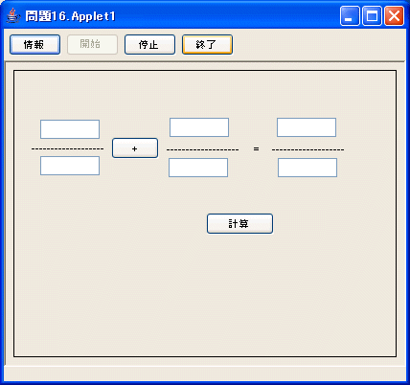Click the greyed-out 開始 start button
Image resolution: width=410 pixels, height=385 pixels.
(92, 45)
